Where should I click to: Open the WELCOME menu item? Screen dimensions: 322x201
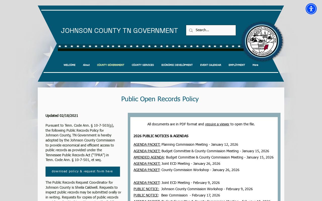69,65
